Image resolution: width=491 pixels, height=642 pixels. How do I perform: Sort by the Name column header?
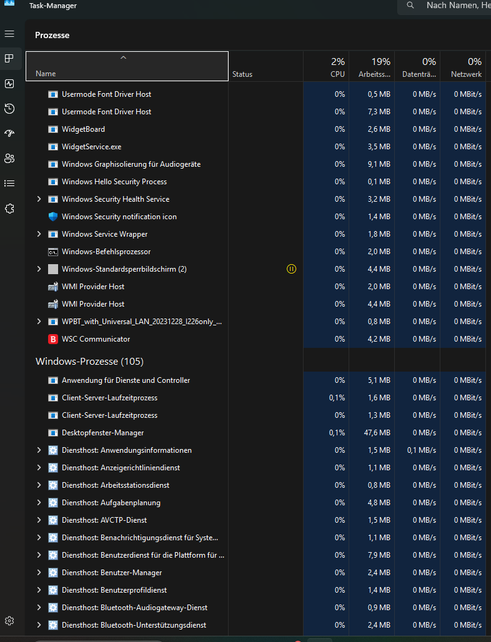127,66
